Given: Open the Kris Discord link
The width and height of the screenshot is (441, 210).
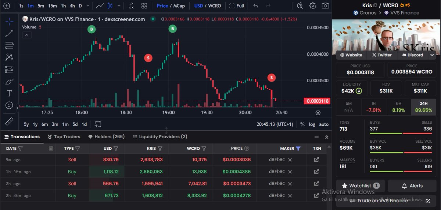Looking at the screenshot, I should [412, 55].
